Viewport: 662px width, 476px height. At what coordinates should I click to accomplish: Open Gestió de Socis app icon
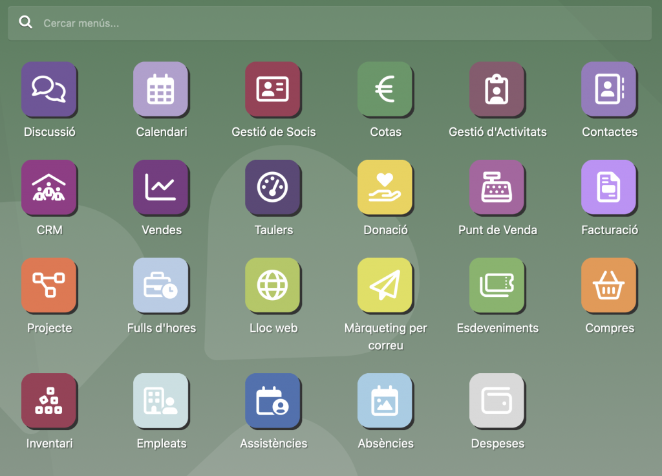273,89
